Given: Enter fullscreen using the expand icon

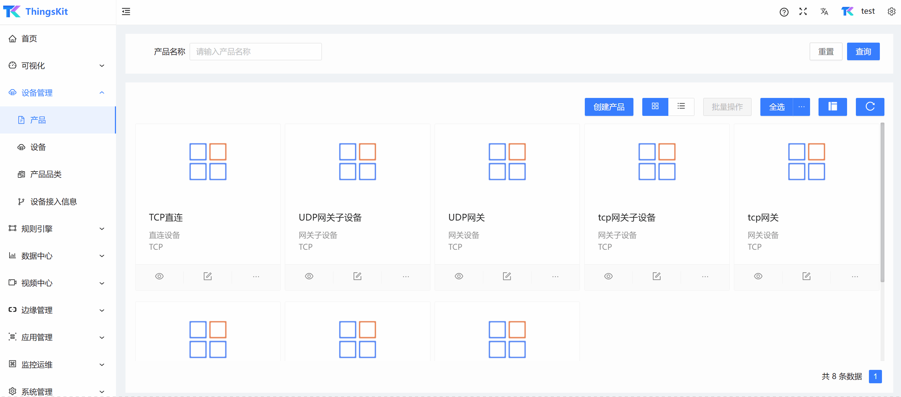Looking at the screenshot, I should [803, 12].
